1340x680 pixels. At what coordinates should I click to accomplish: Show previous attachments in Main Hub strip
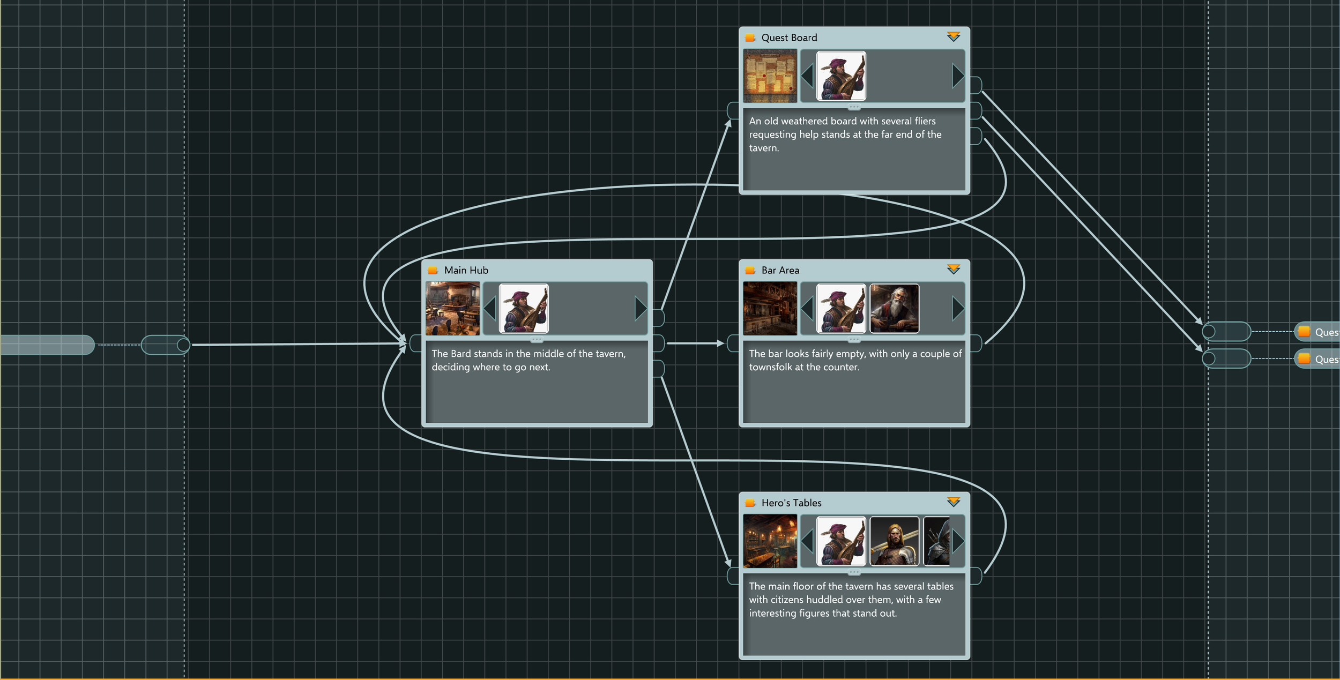pyautogui.click(x=489, y=309)
